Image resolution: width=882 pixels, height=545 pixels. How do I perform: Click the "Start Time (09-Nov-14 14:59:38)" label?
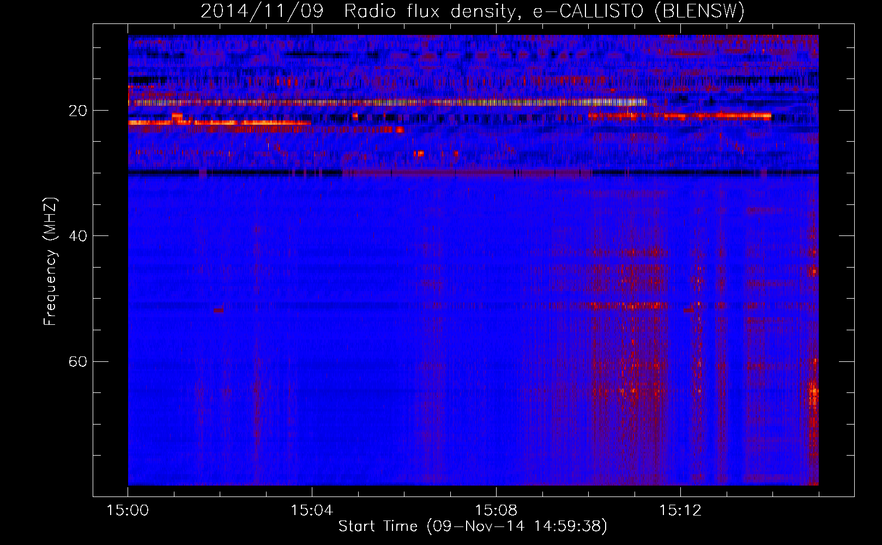[x=473, y=526]
